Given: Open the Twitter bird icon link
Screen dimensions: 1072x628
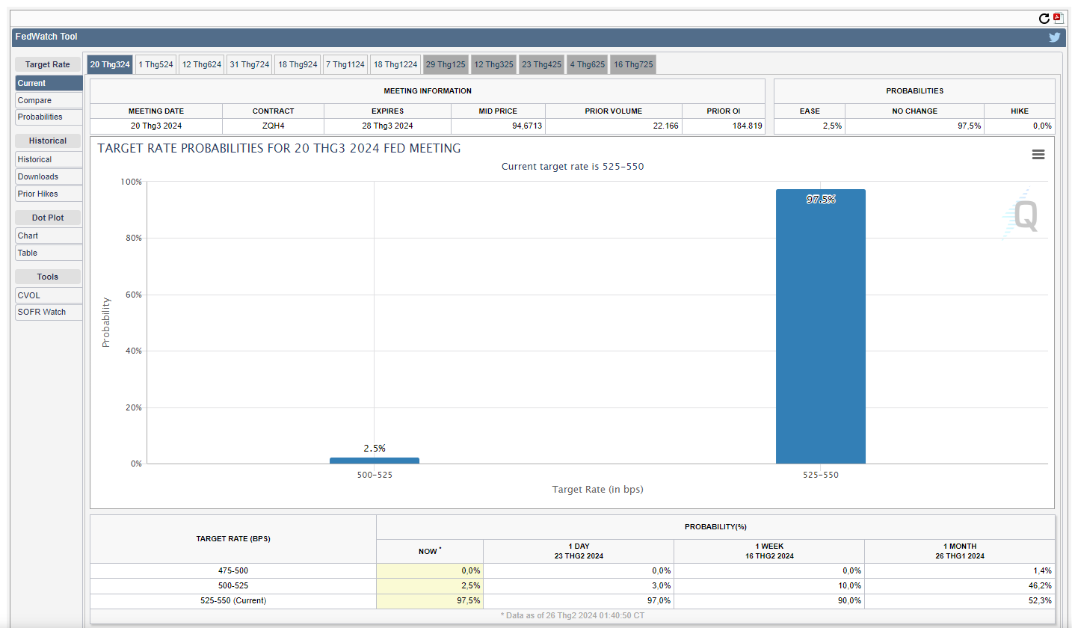Looking at the screenshot, I should [1055, 37].
